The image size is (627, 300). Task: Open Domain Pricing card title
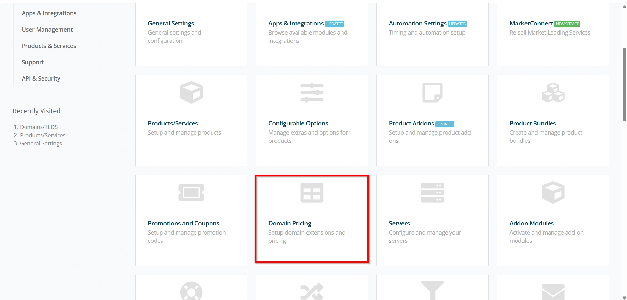click(290, 223)
